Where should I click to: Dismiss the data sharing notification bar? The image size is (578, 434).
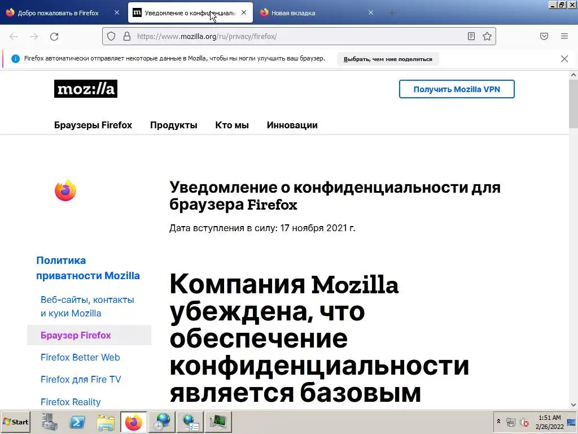(564, 59)
